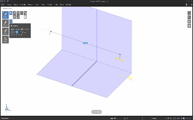Viewport: 193px width, 120px height.
Task: Open the cursor selection panel icon at right edge
Action: click(189, 17)
